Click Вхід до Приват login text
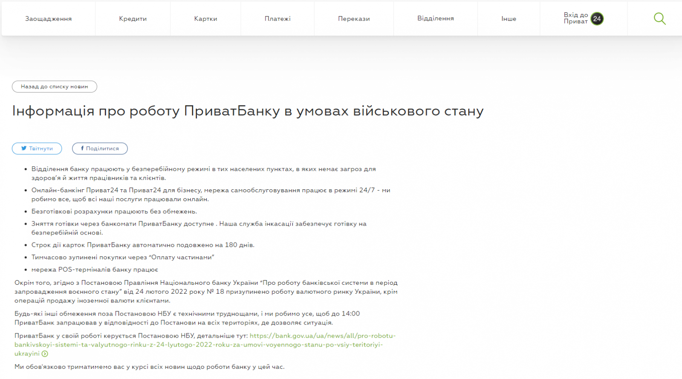 (576, 18)
